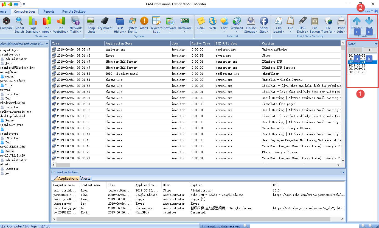Open Print Jobs logs
The width and height of the screenshot is (379, 228).
[x=341, y=25]
